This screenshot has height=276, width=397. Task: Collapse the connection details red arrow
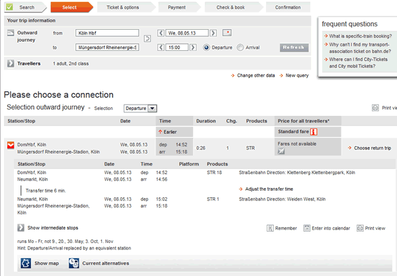pos(11,144)
